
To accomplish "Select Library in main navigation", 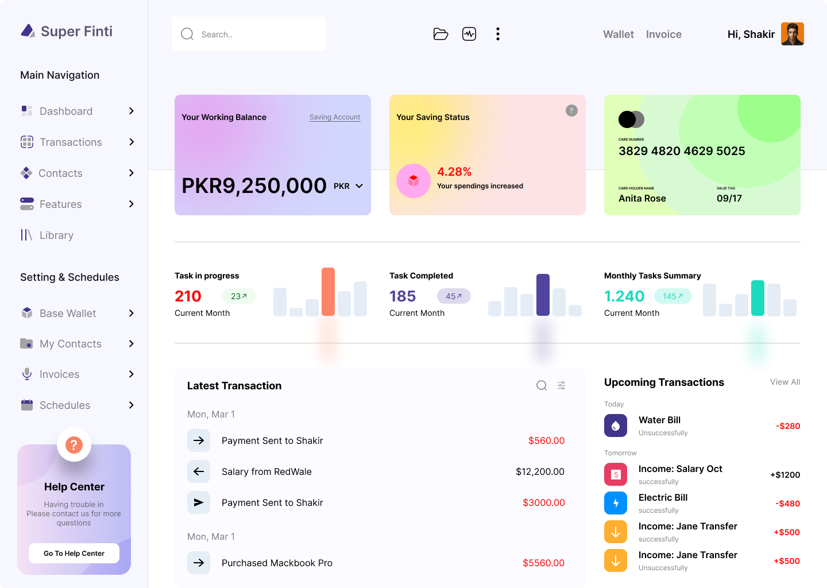I will pos(56,235).
